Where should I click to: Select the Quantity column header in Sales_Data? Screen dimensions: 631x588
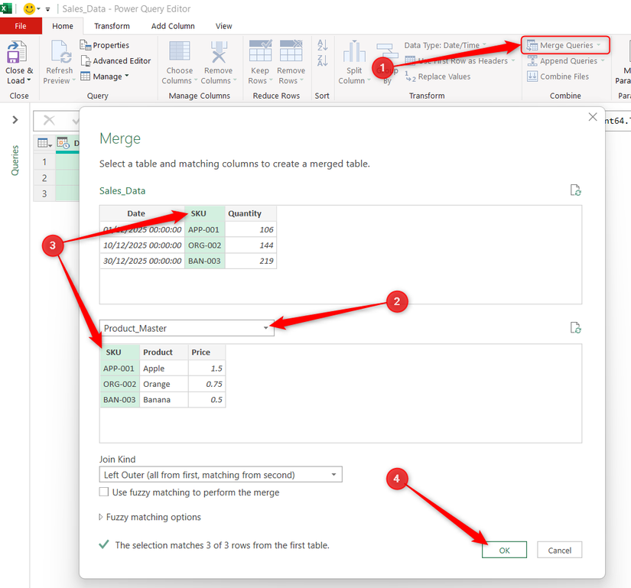[x=245, y=213]
